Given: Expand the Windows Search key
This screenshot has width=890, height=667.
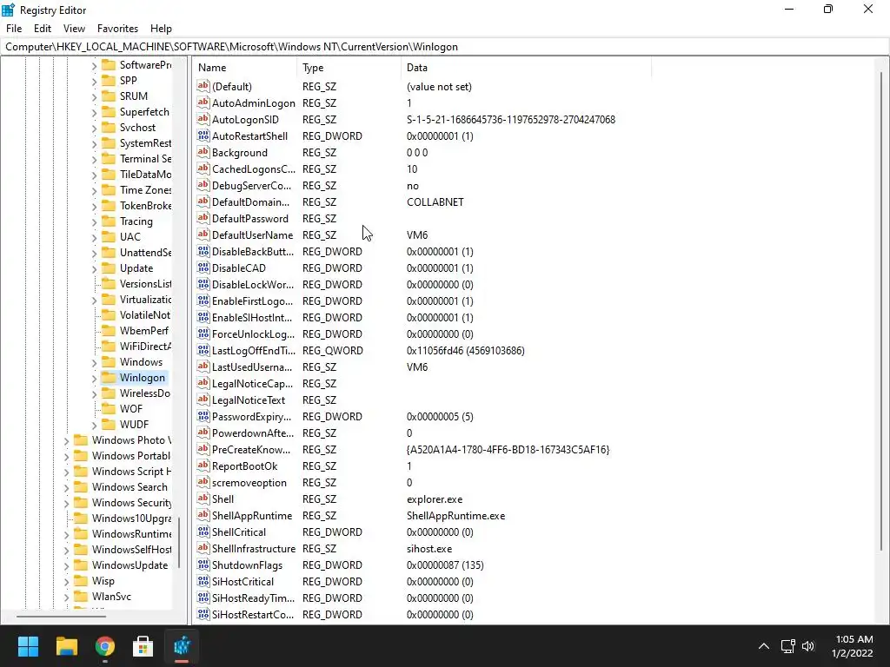Looking at the screenshot, I should pos(66,487).
